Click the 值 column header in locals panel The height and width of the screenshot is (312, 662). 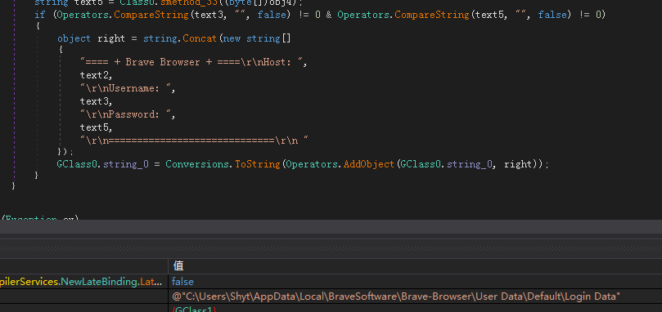point(178,265)
